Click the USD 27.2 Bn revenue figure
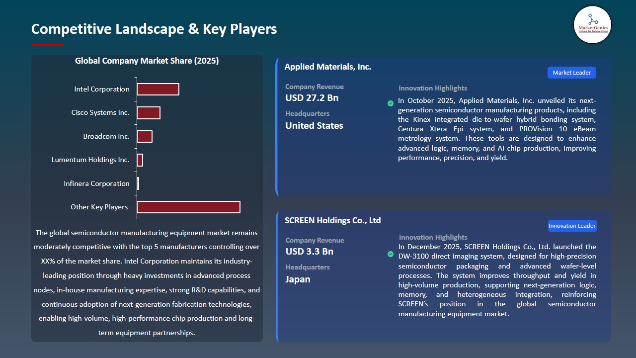 312,98
